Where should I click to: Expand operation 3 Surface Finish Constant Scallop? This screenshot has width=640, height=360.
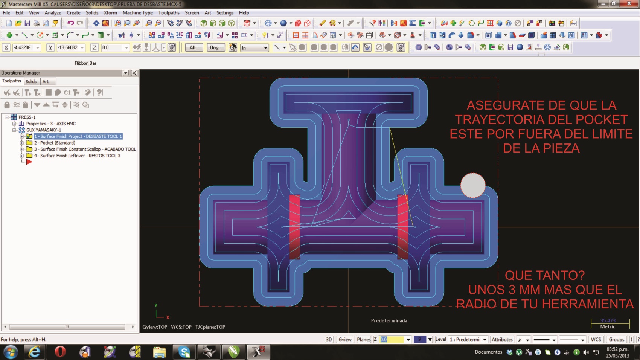22,149
